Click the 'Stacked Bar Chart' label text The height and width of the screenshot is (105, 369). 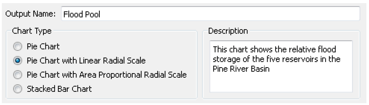[59, 89]
